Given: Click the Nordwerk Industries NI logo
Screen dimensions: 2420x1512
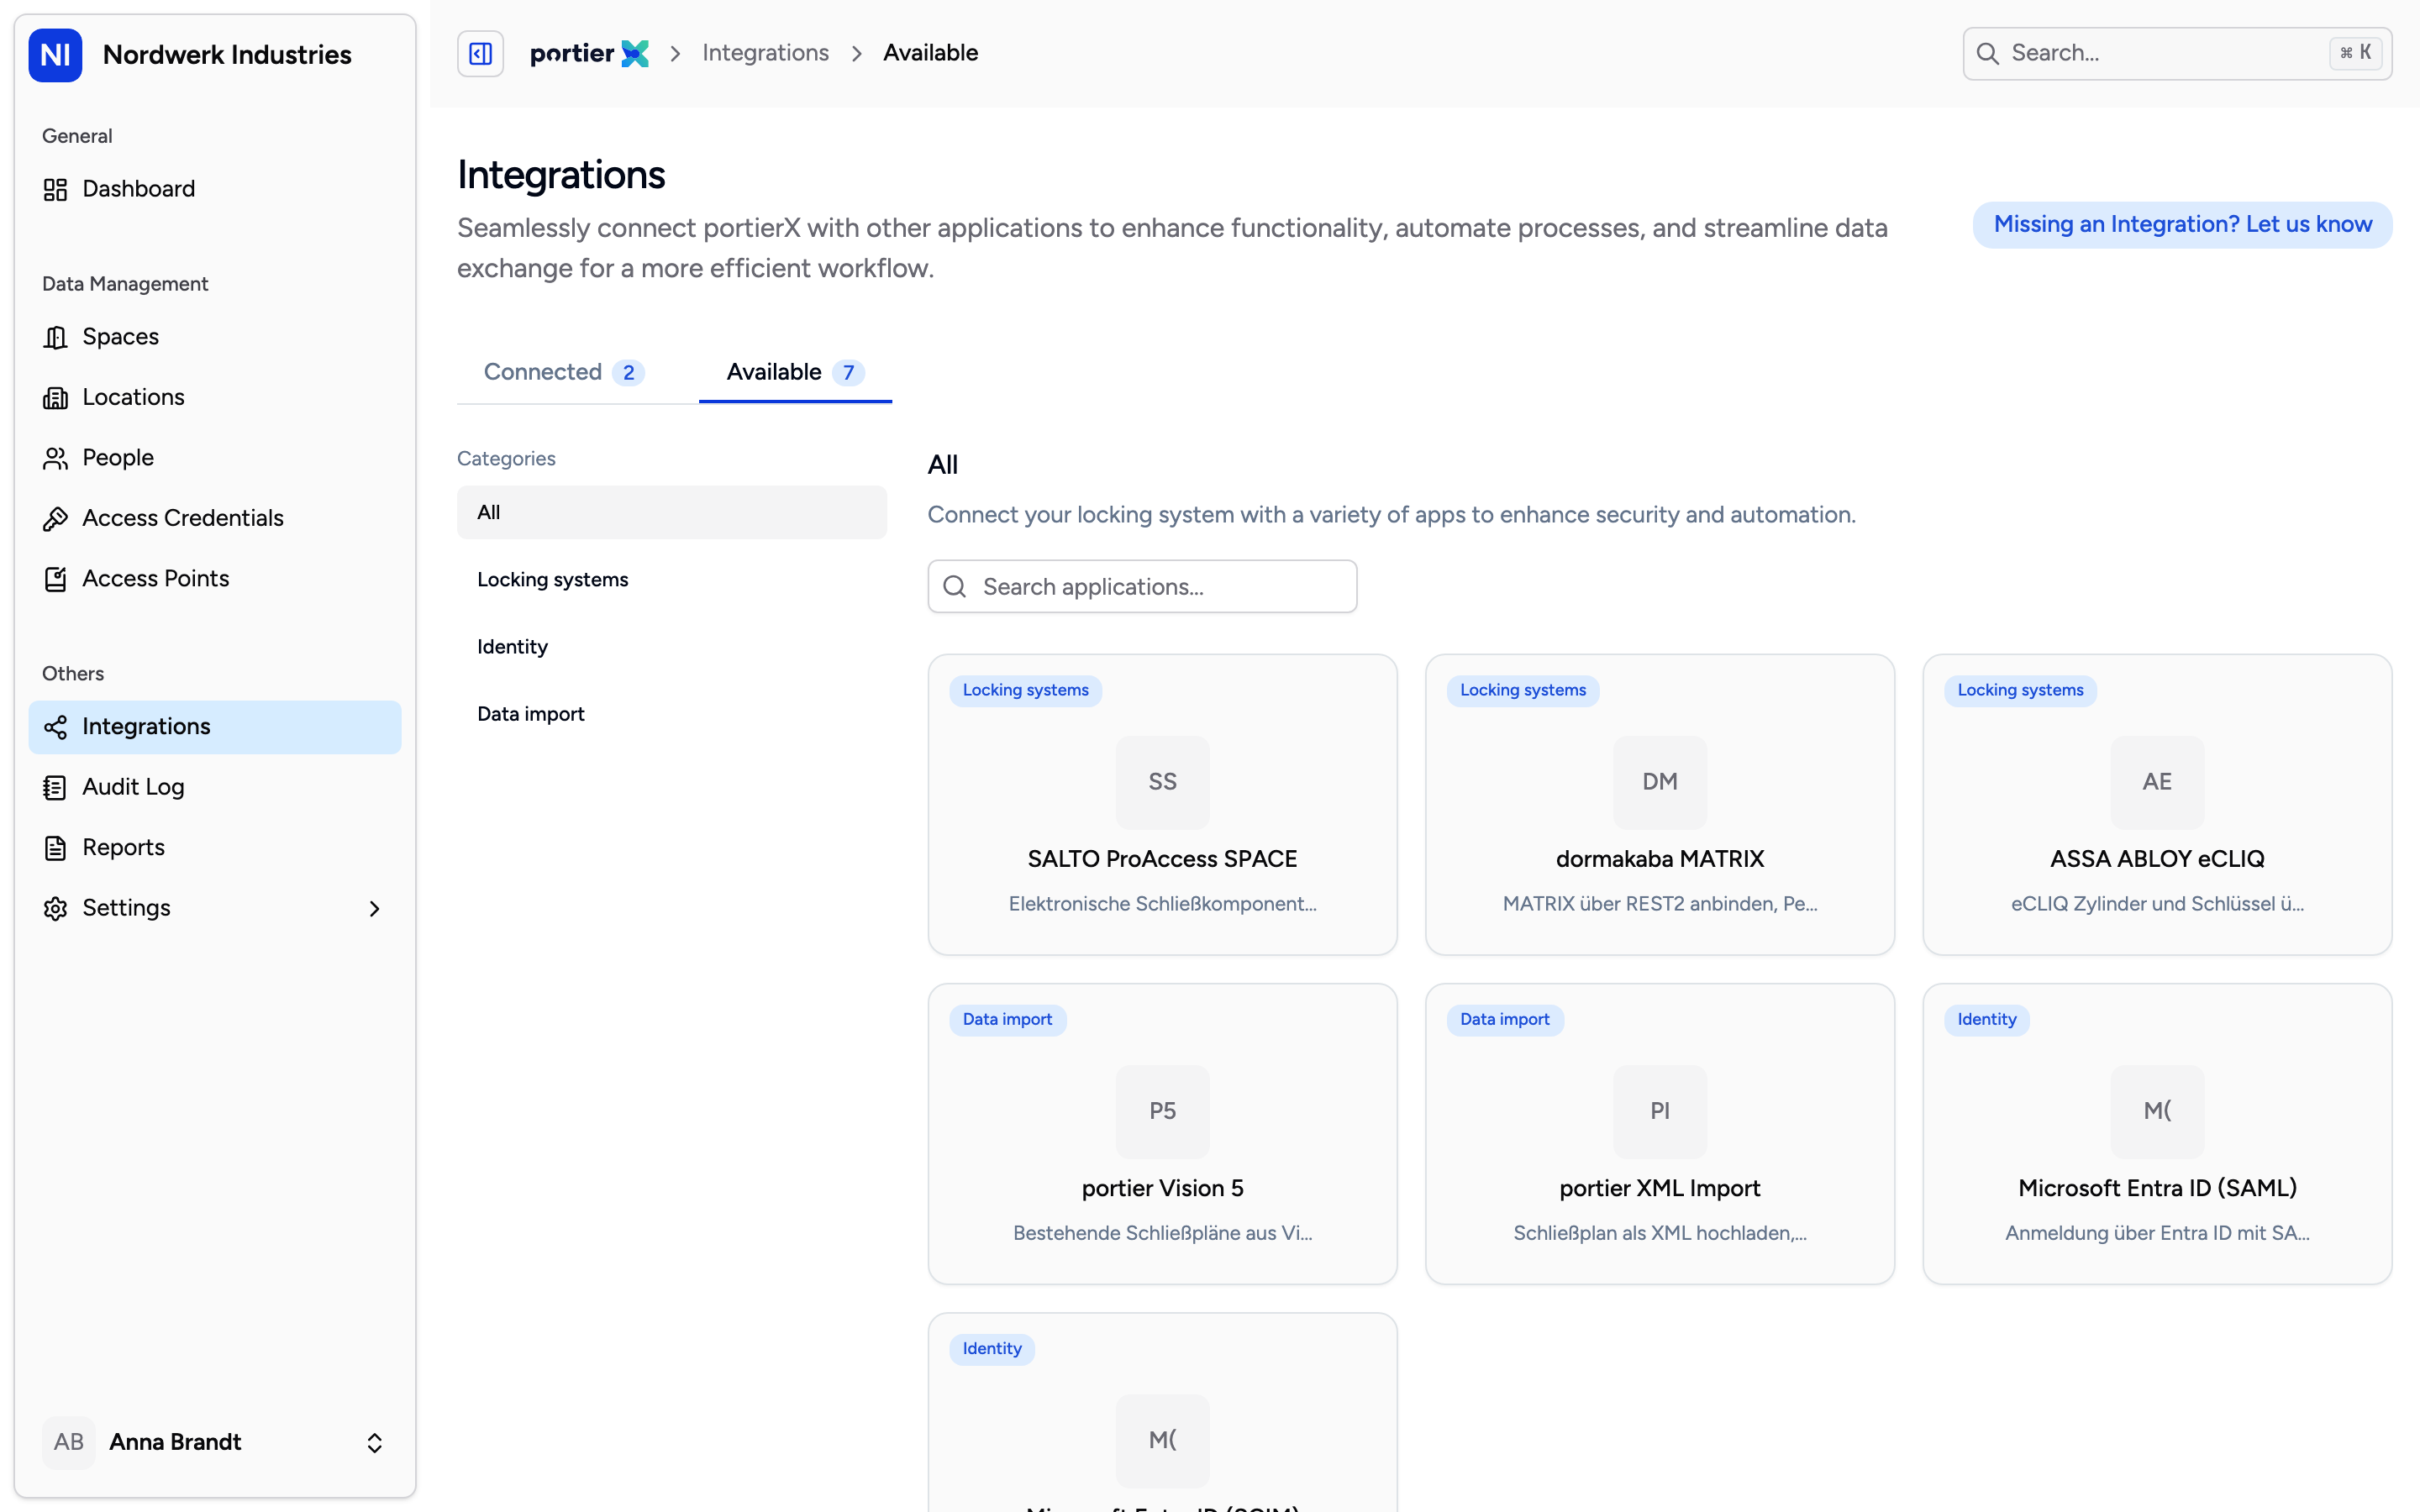Looking at the screenshot, I should [55, 54].
